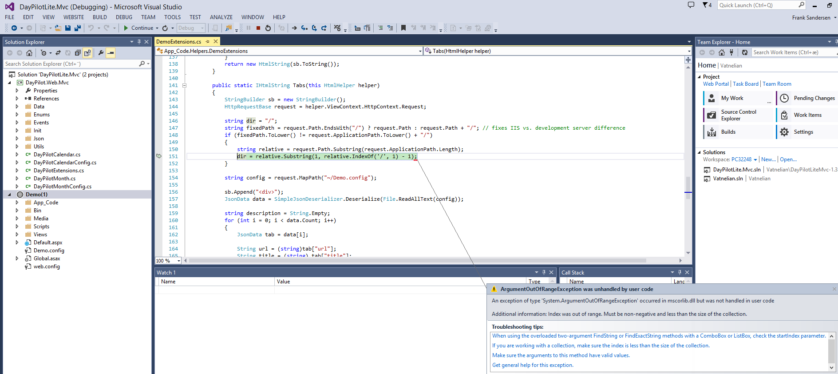Click the feedback speech-bubble icon in title bar

click(x=691, y=5)
